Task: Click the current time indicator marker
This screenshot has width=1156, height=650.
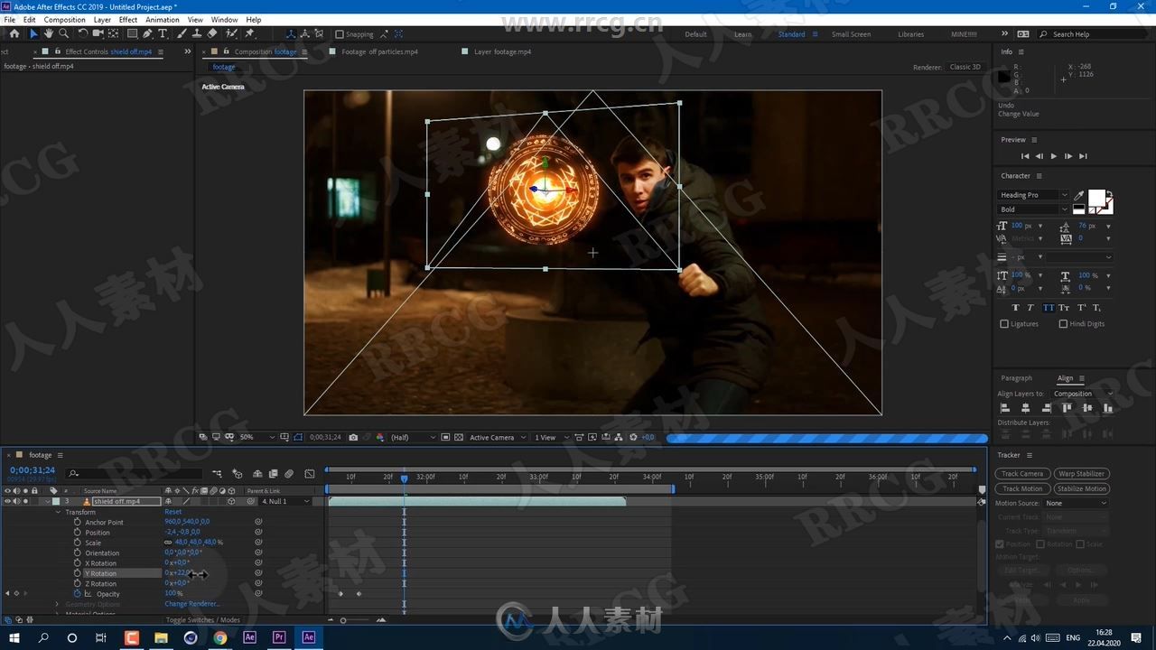Action: click(404, 478)
